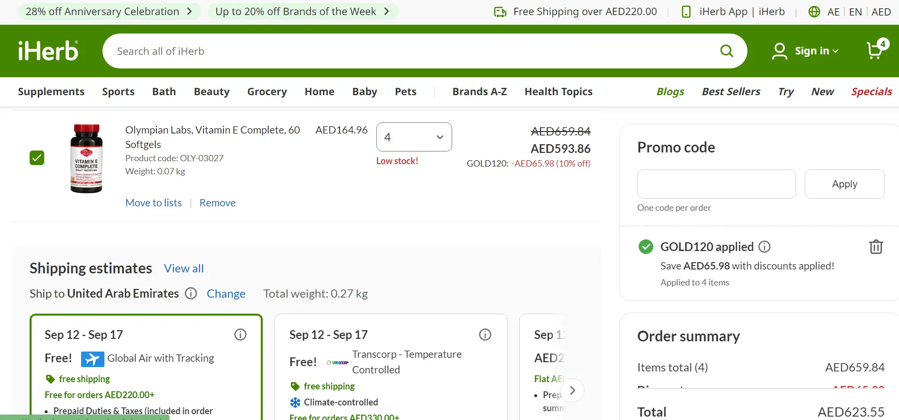Click the globe language icon
This screenshot has height=420, width=899.
[x=814, y=12]
